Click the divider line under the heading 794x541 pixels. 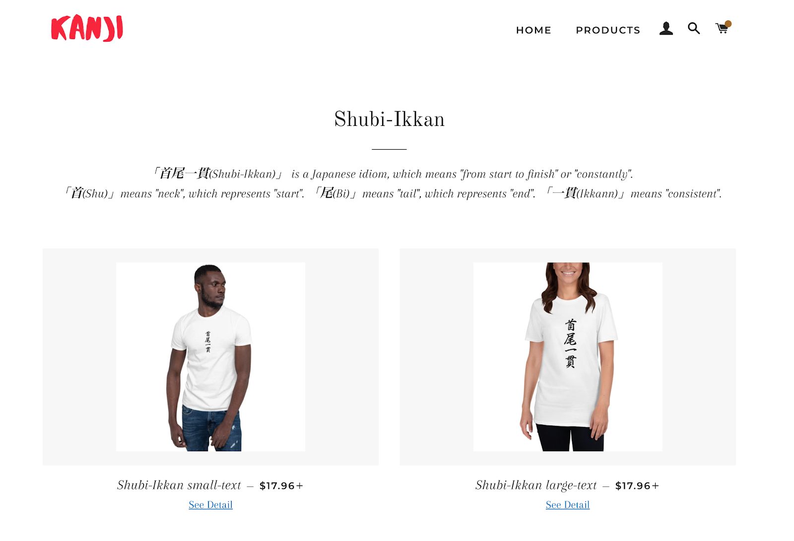390,149
